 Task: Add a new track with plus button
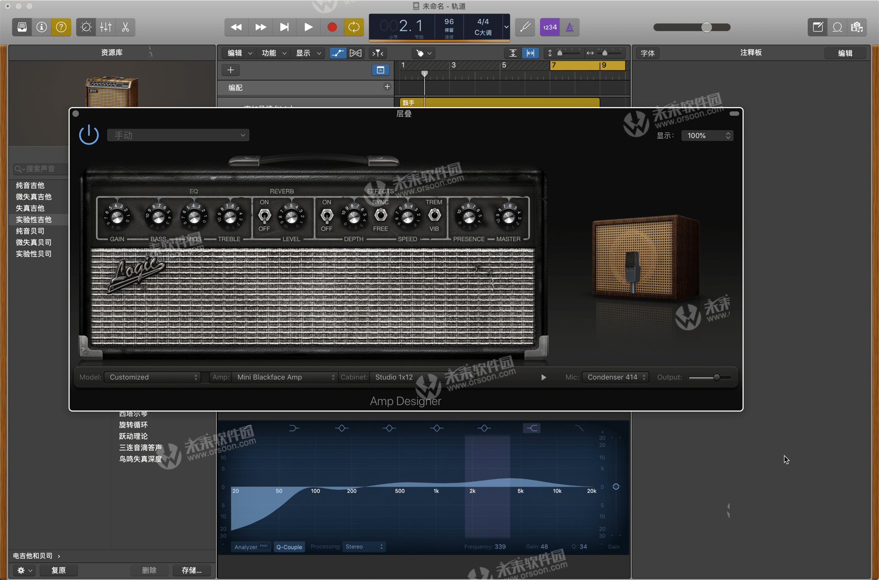click(x=230, y=70)
